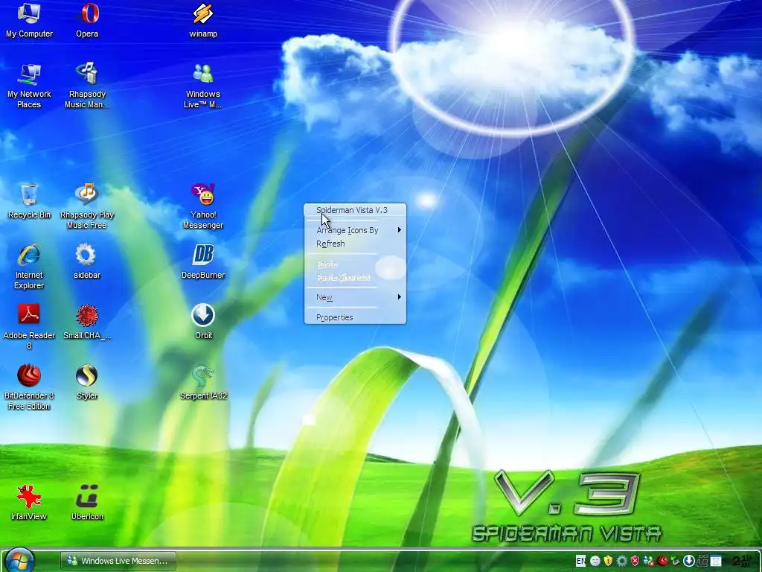Select the IrfanView desktop icon
This screenshot has height=572, width=762.
coord(29,503)
